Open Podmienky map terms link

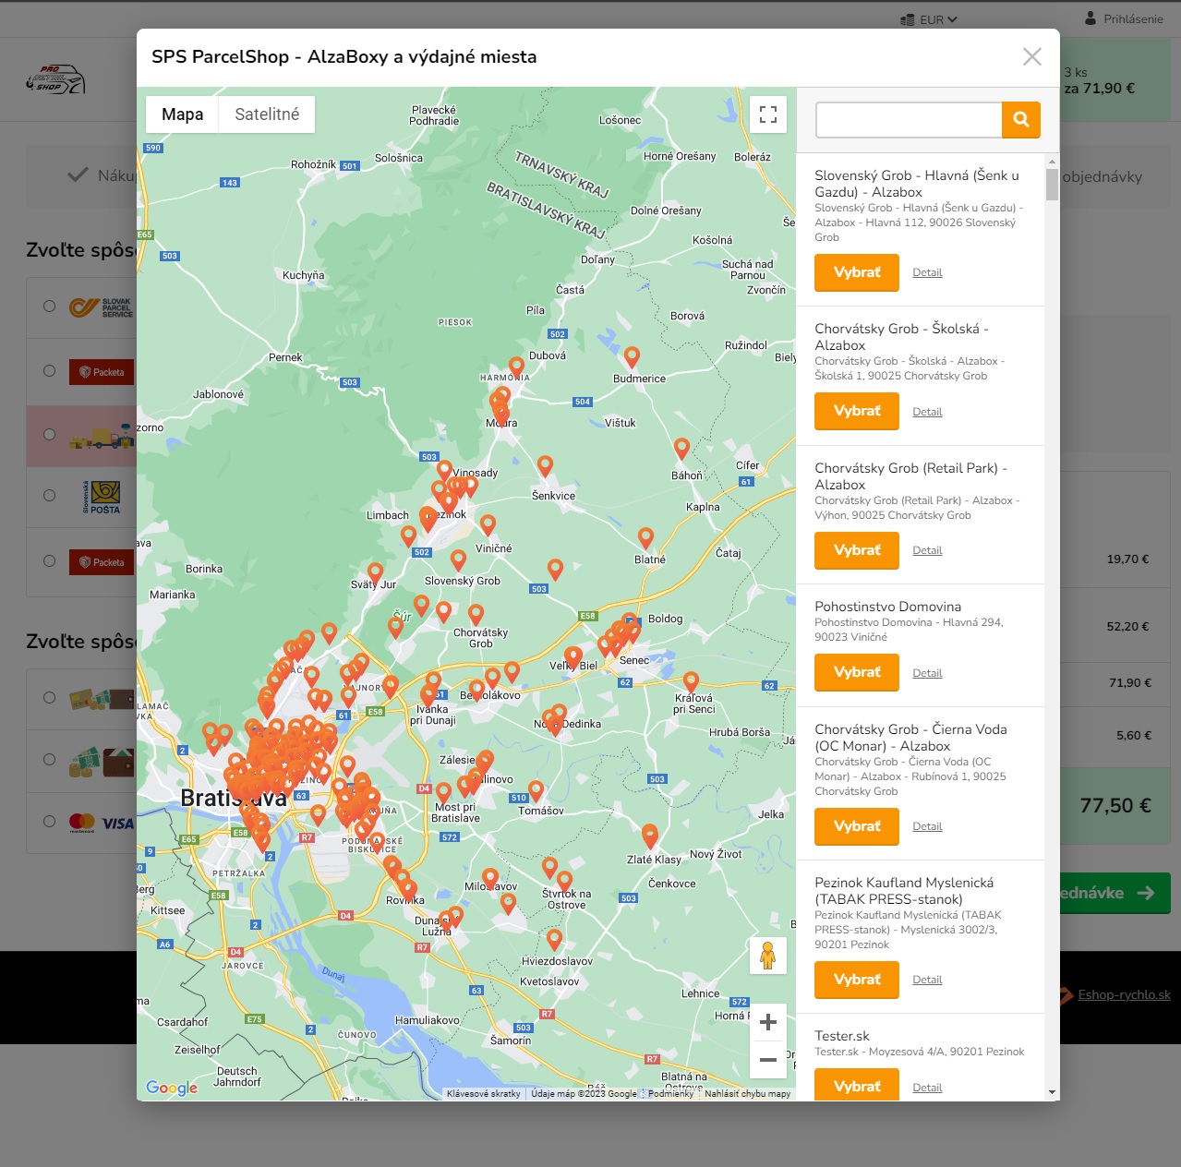(x=670, y=1094)
